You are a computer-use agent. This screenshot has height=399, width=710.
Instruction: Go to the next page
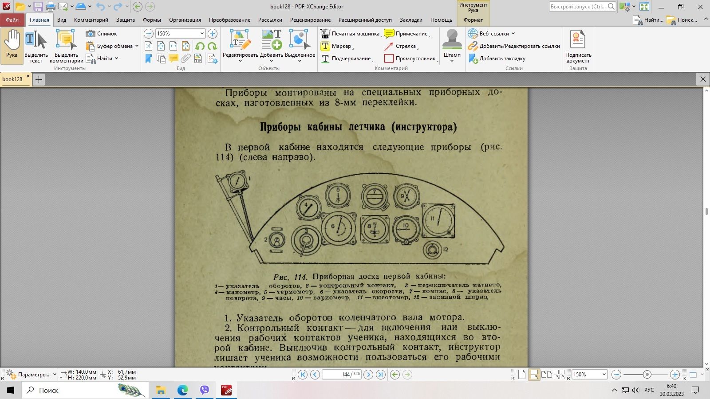(x=368, y=375)
